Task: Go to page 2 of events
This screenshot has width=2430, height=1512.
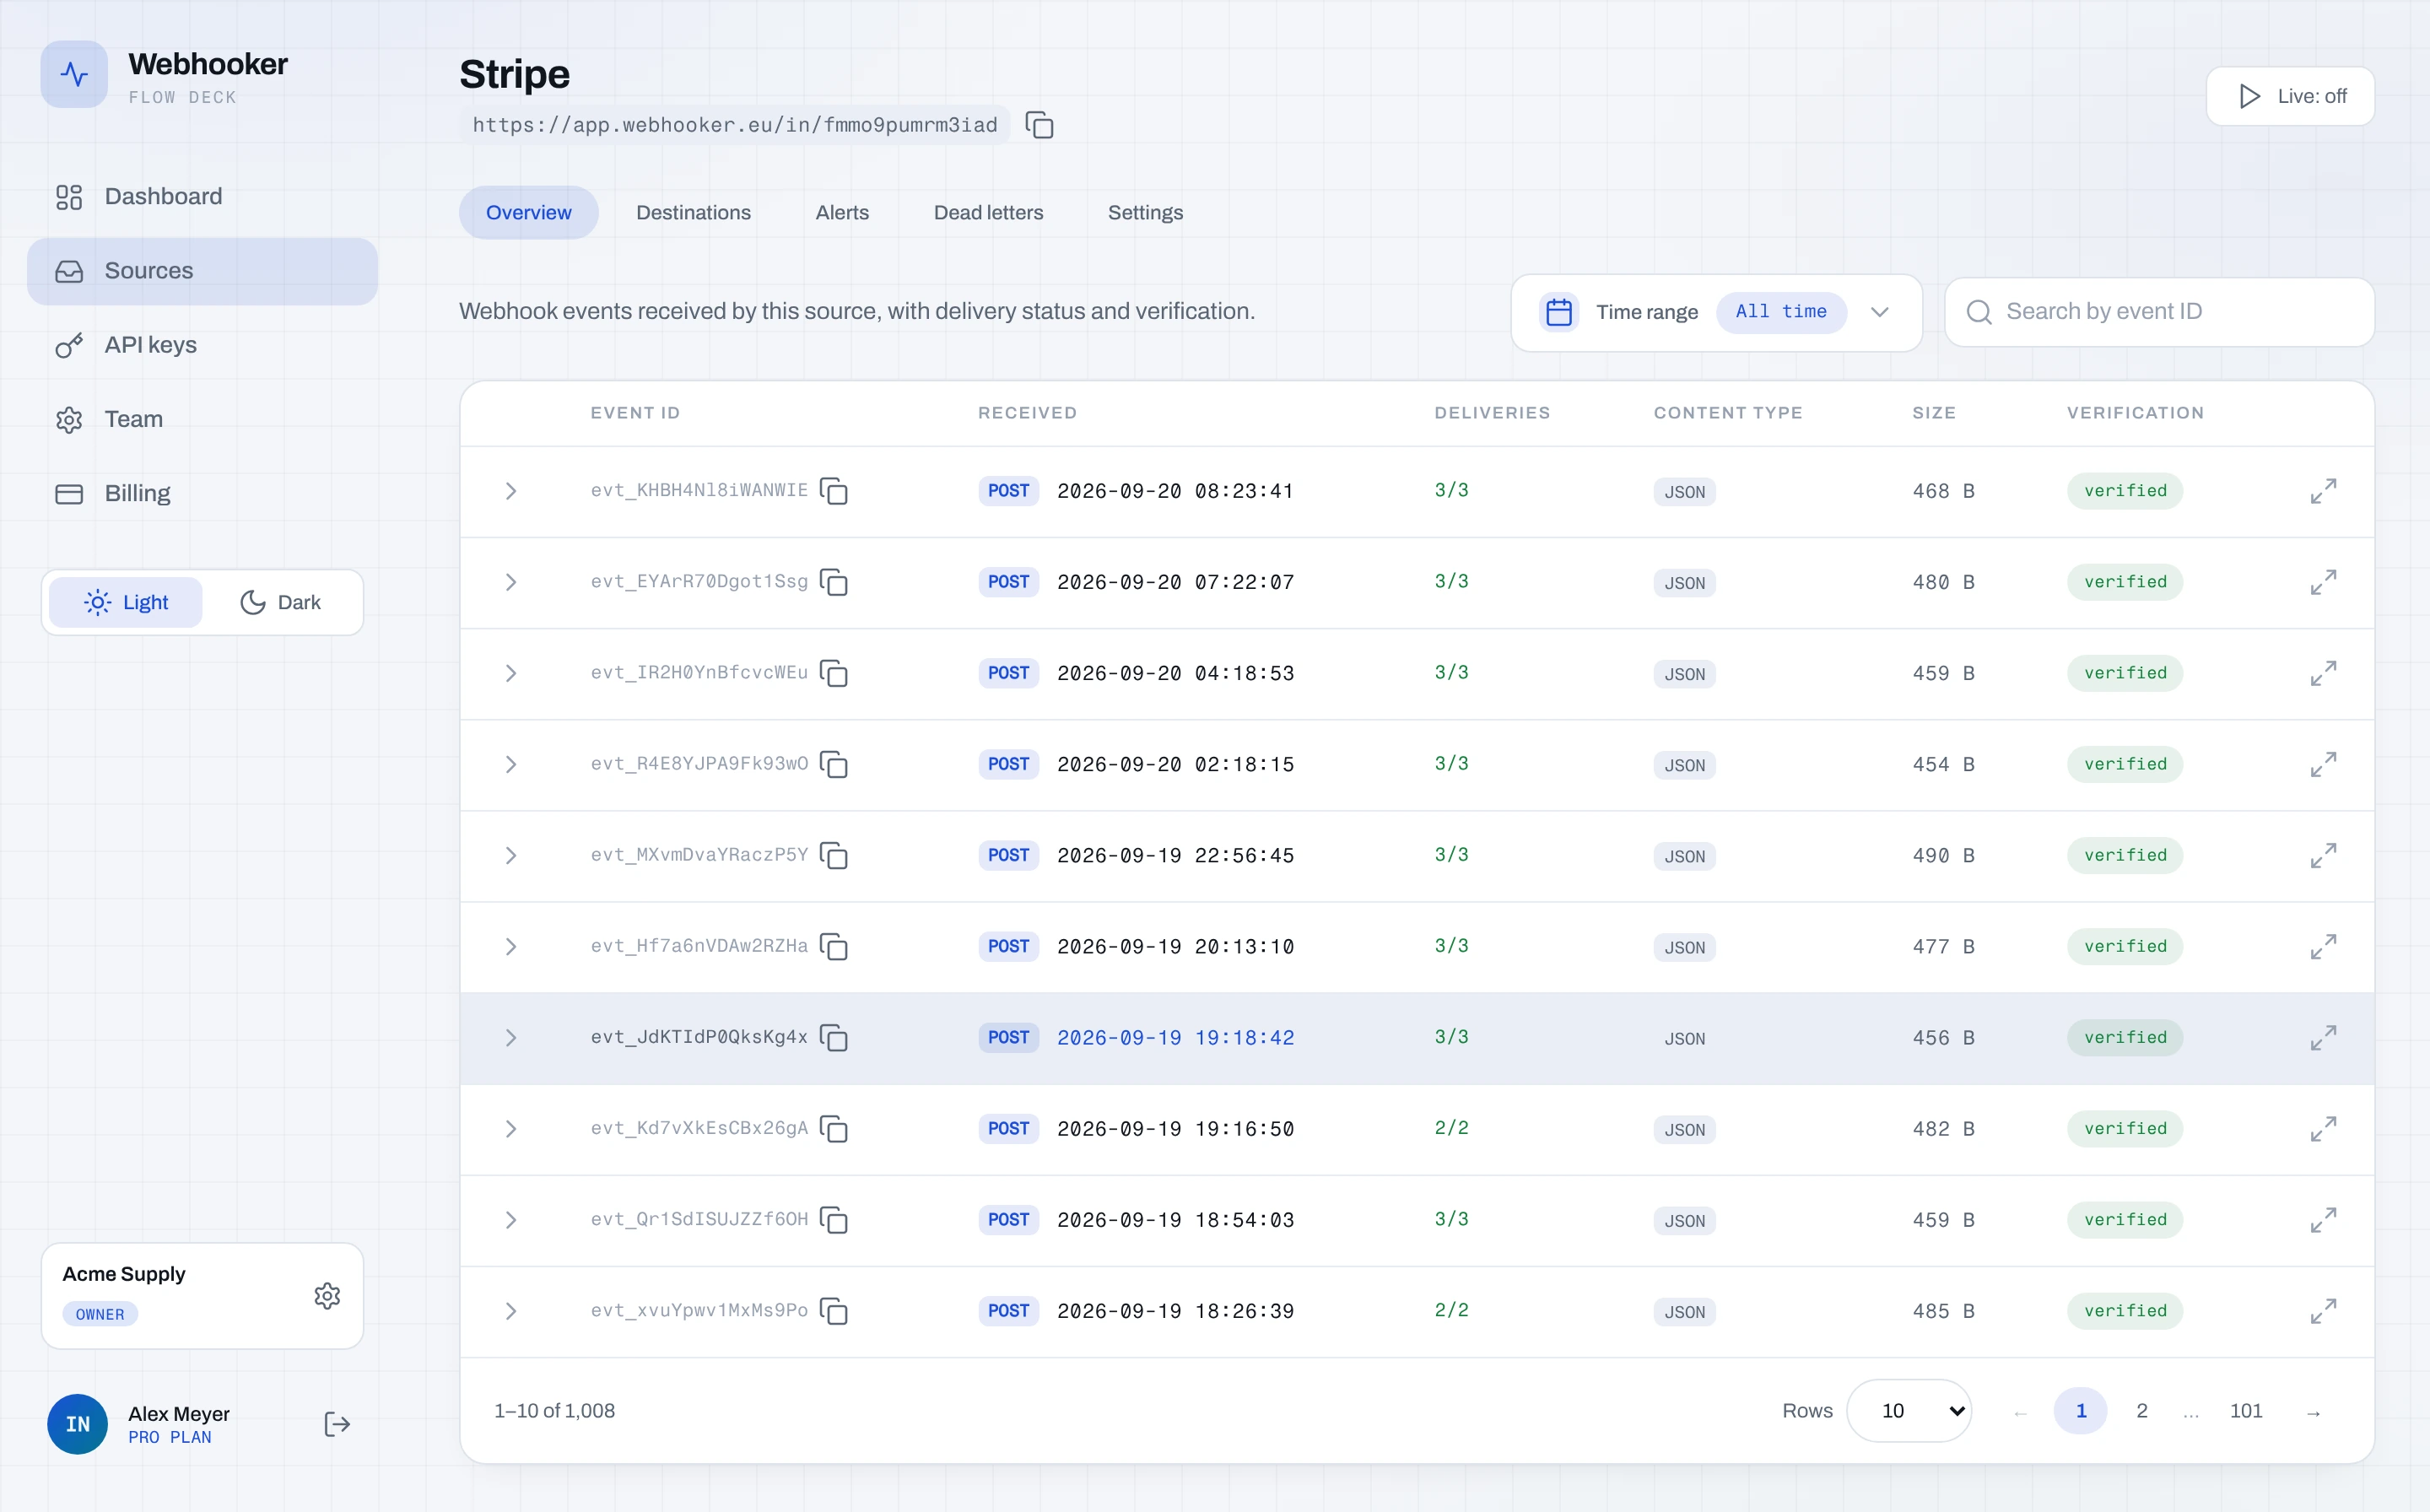Action: (2141, 1410)
